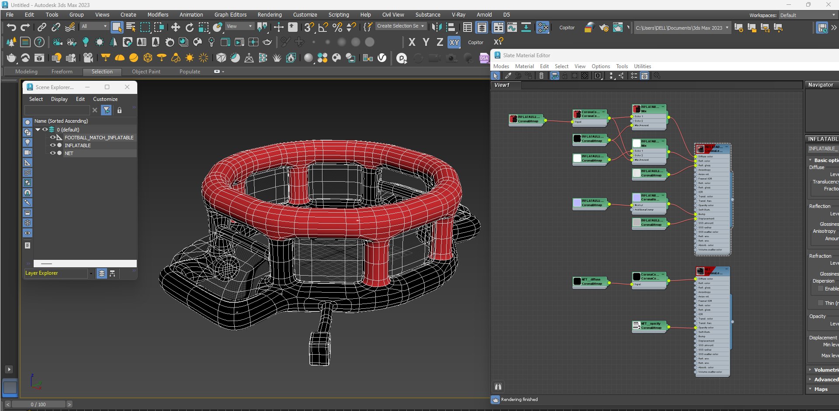Open Render Setup teapot-gear icon

tap(603, 28)
